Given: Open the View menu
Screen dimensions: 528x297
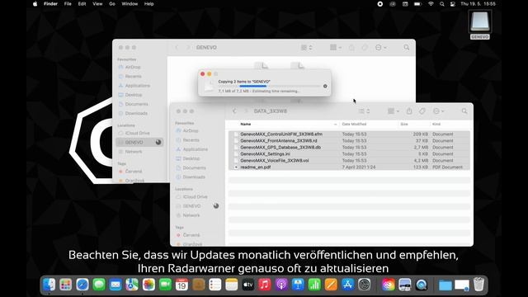Looking at the screenshot, I should click(97, 4).
